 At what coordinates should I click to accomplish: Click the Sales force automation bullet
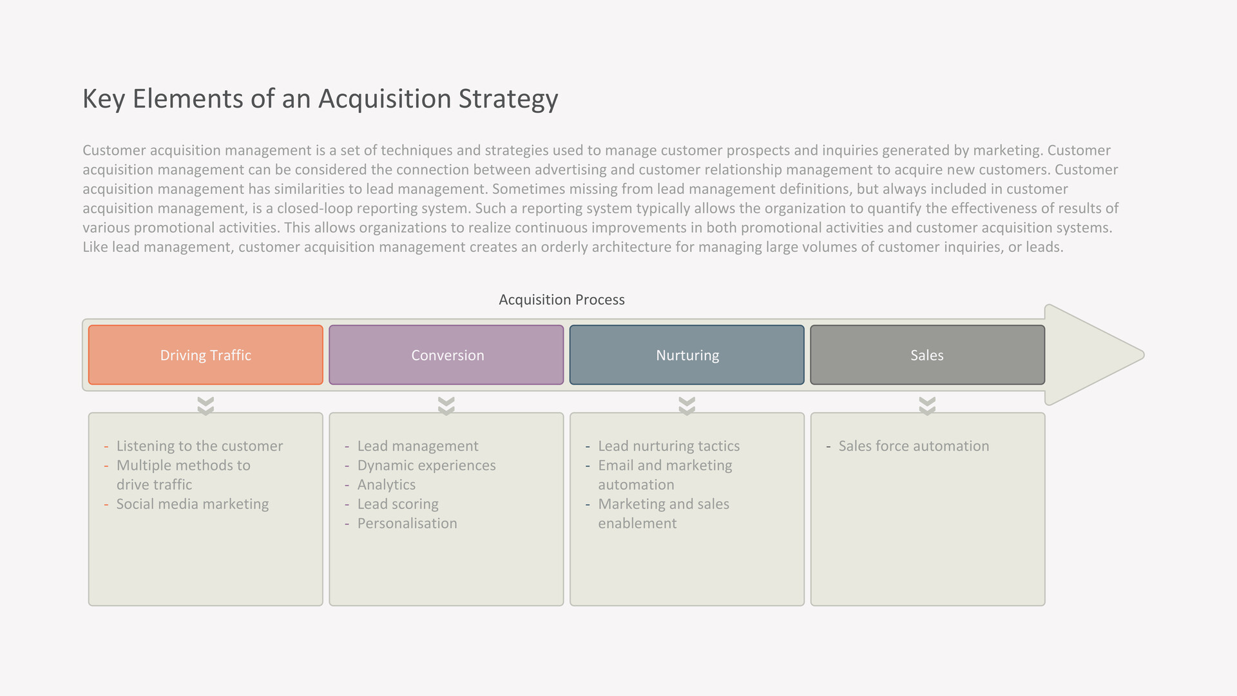914,446
